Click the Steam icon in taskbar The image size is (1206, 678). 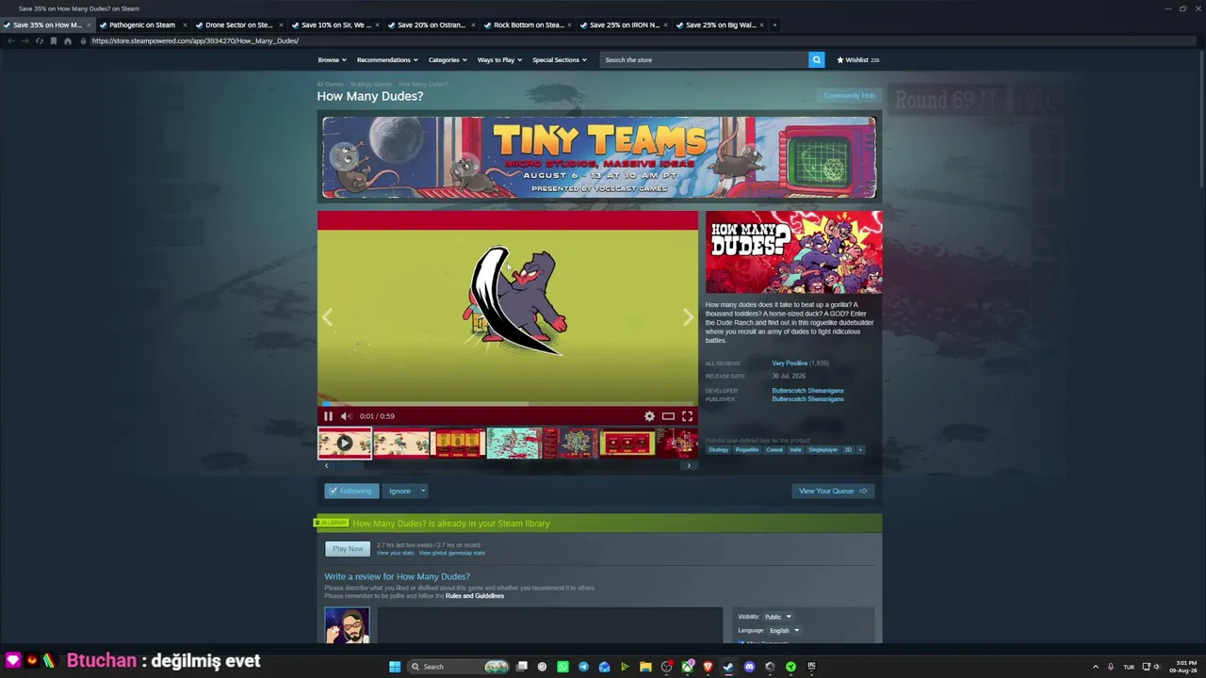pos(728,667)
